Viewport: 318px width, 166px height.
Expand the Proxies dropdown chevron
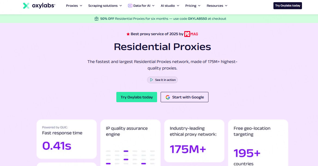point(81,6)
